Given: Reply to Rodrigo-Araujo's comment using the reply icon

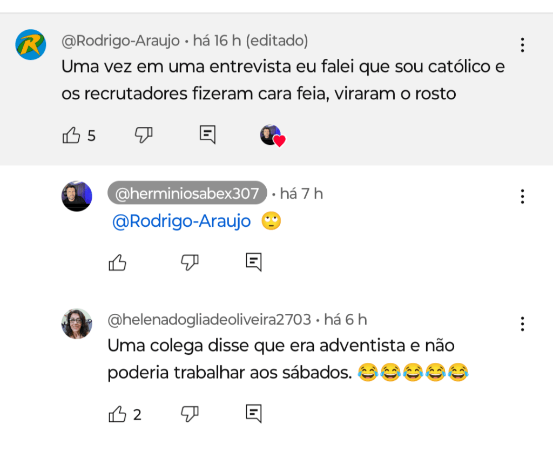Looking at the screenshot, I should pos(207,134).
